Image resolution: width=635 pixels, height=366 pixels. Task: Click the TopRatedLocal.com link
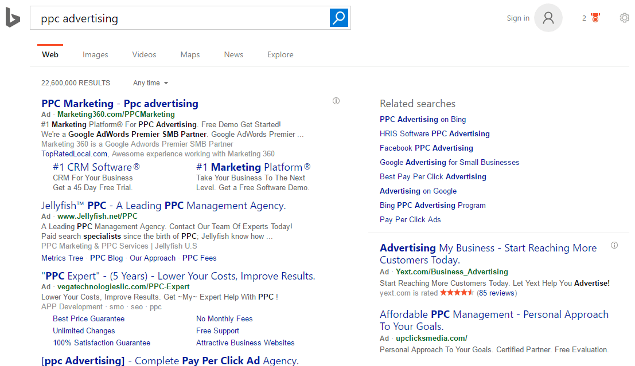click(x=74, y=154)
